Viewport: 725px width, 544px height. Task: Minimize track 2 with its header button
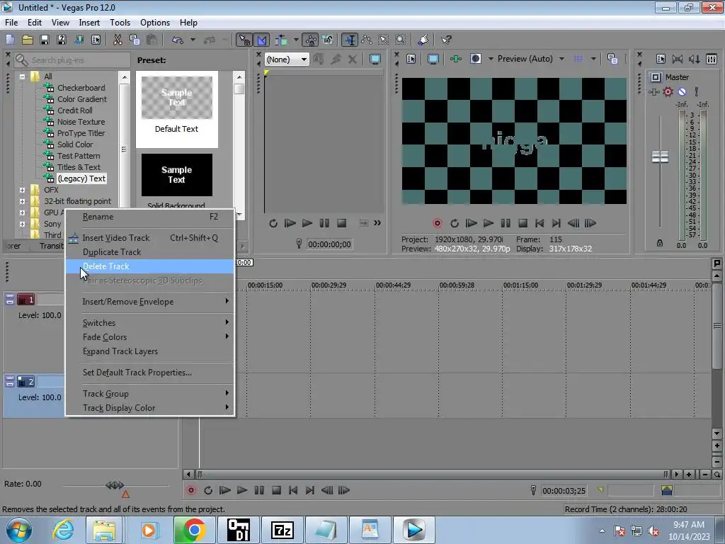point(10,382)
